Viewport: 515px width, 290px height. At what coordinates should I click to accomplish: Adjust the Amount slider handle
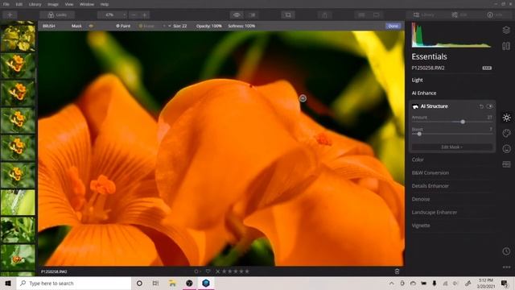[x=463, y=122]
